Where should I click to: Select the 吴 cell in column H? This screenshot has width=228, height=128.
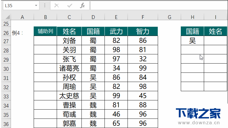coord(193,41)
